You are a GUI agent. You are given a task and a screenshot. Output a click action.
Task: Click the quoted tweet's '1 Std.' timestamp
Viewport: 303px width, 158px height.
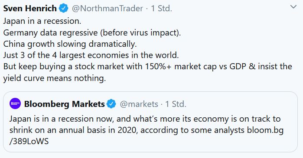pos(176,104)
